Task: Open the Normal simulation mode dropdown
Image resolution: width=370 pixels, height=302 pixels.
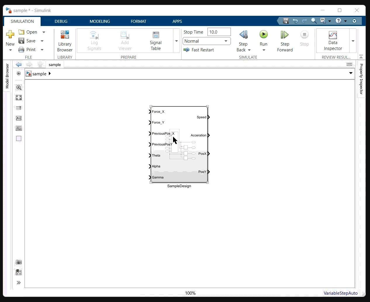Action: (x=207, y=41)
